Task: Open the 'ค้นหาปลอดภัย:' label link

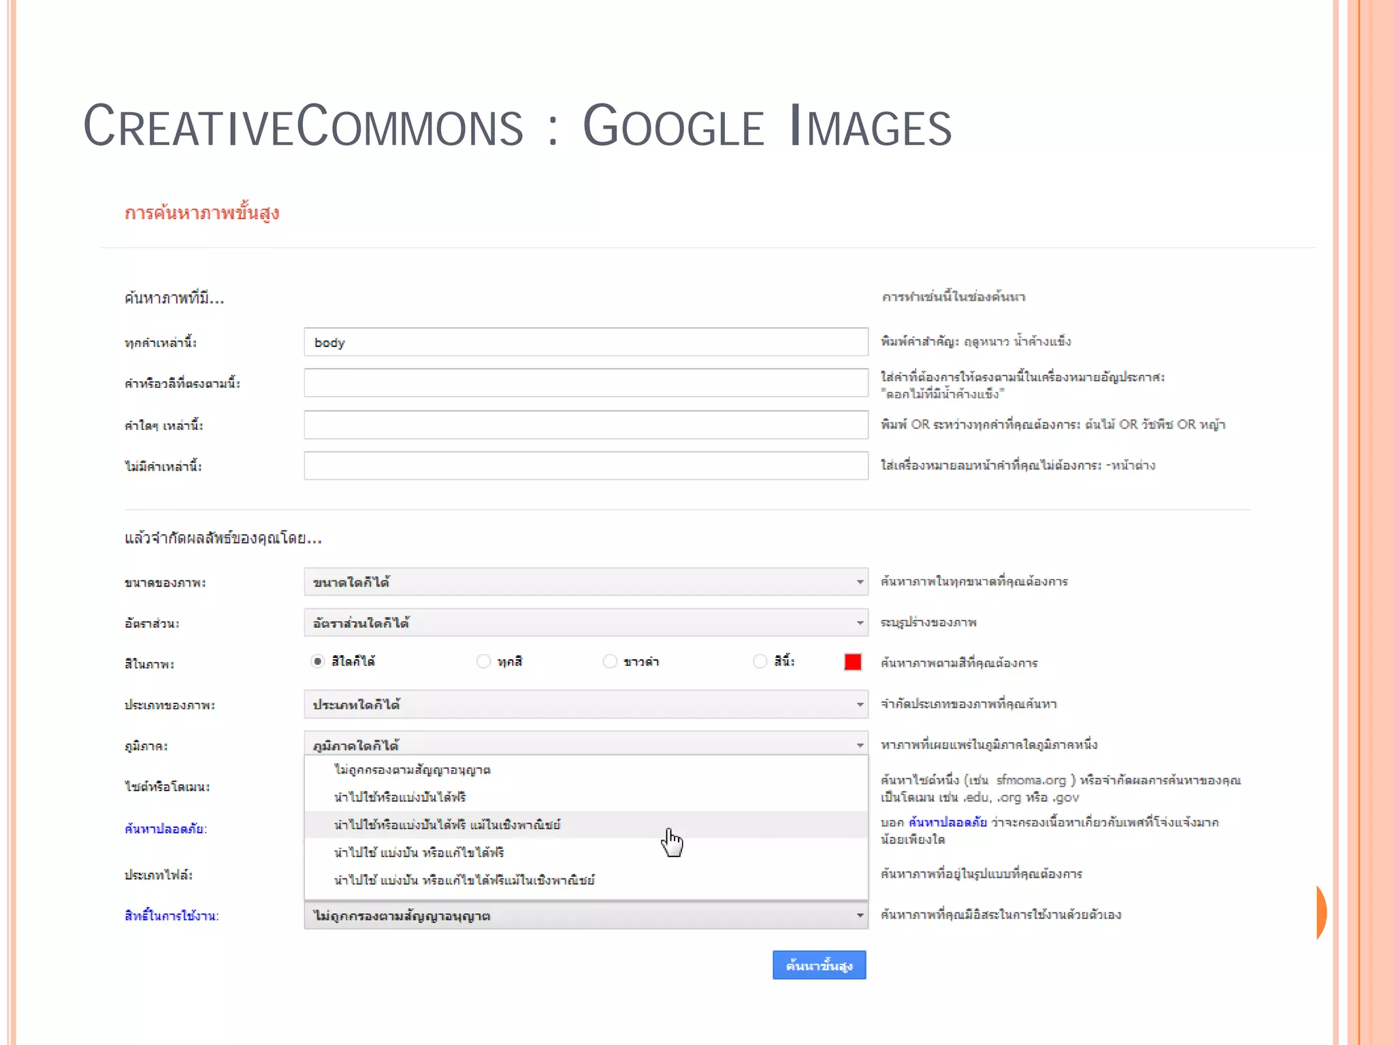Action: [x=165, y=829]
